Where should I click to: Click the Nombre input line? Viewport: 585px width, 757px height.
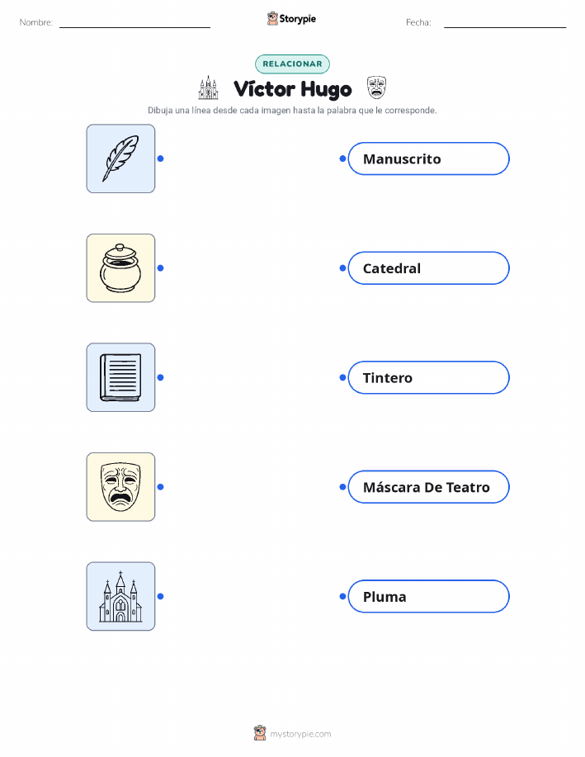pos(134,23)
